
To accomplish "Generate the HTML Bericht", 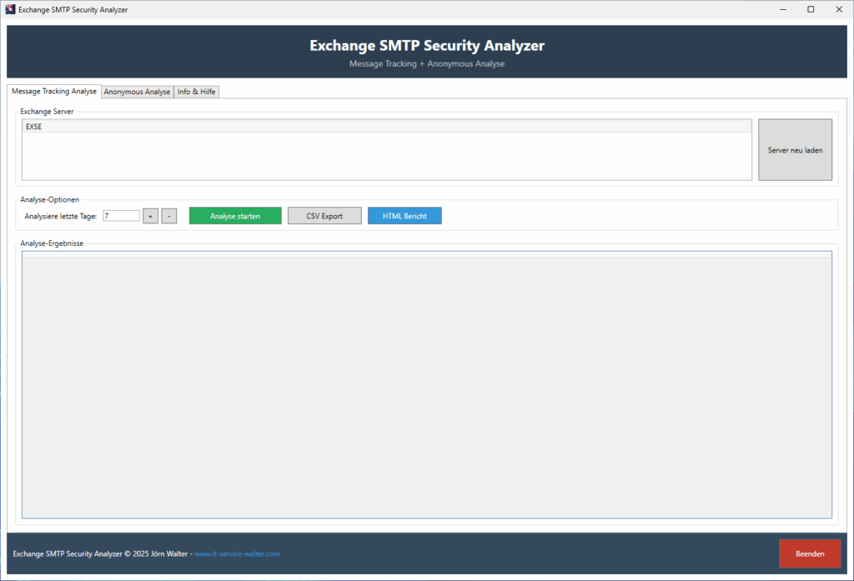I will [404, 215].
